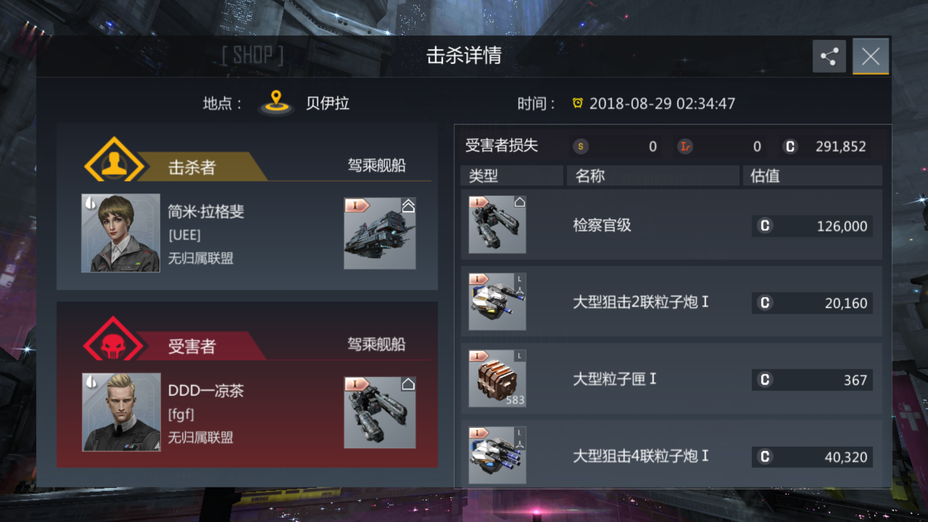Select the 大型粒子匣 I ammo icon
This screenshot has width=928, height=522.
click(x=497, y=378)
